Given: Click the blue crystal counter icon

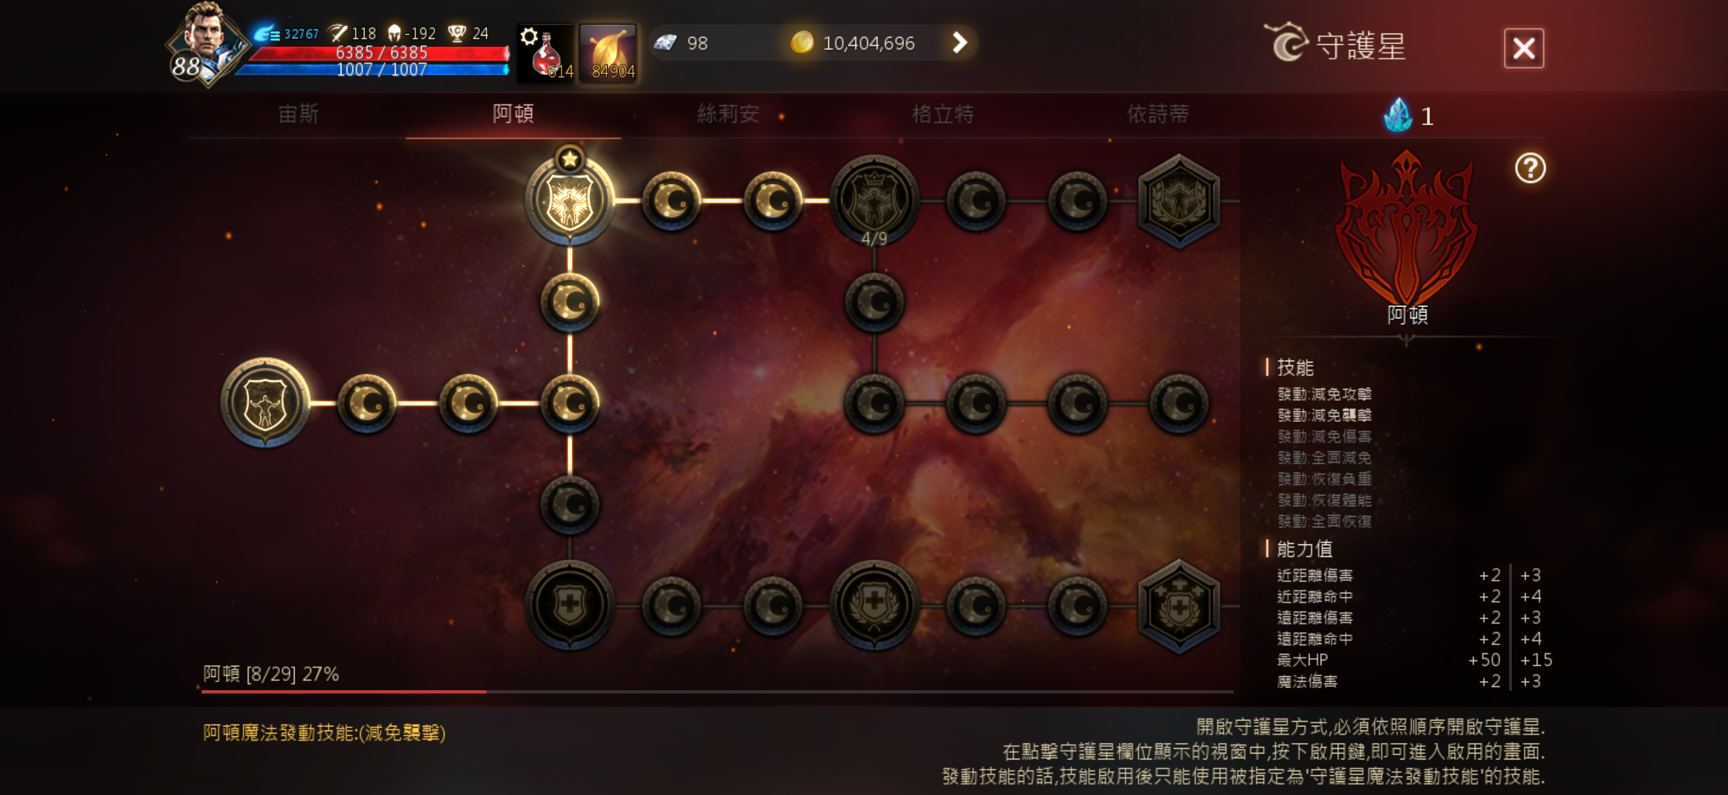Looking at the screenshot, I should [x=1398, y=115].
